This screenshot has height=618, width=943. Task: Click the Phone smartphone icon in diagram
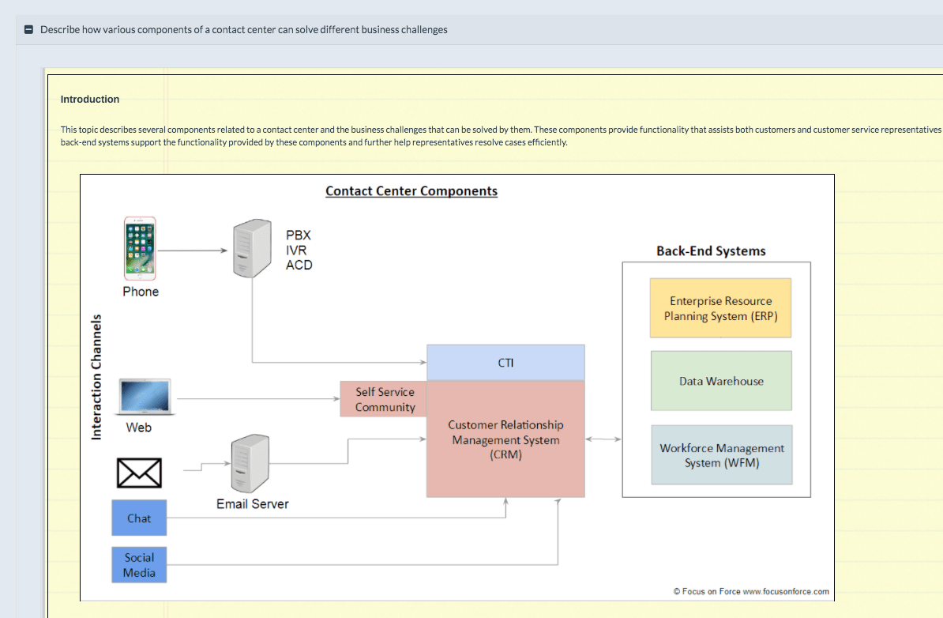[x=140, y=248]
